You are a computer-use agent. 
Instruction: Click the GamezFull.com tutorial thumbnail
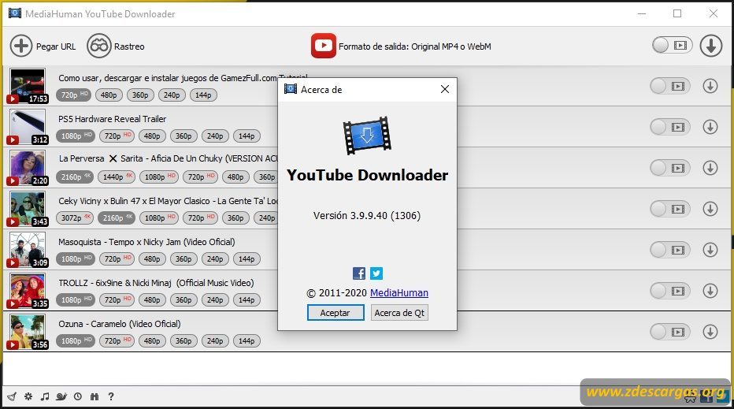(28, 85)
